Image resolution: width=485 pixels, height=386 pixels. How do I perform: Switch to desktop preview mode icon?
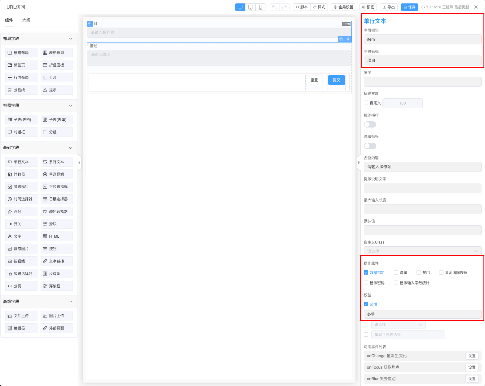[x=240, y=7]
